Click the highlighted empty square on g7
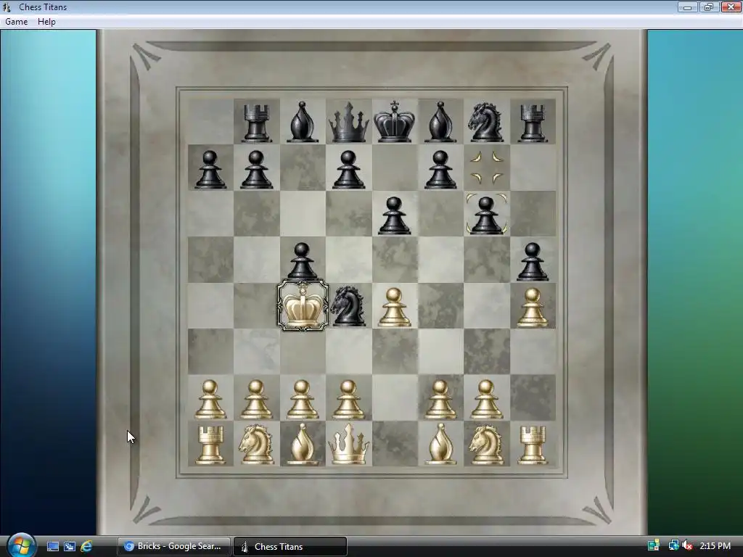The width and height of the screenshot is (743, 557). pos(487,168)
